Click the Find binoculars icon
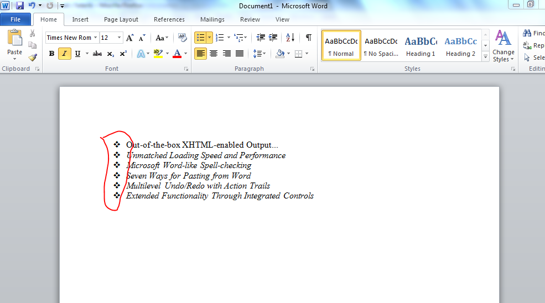 pos(527,33)
